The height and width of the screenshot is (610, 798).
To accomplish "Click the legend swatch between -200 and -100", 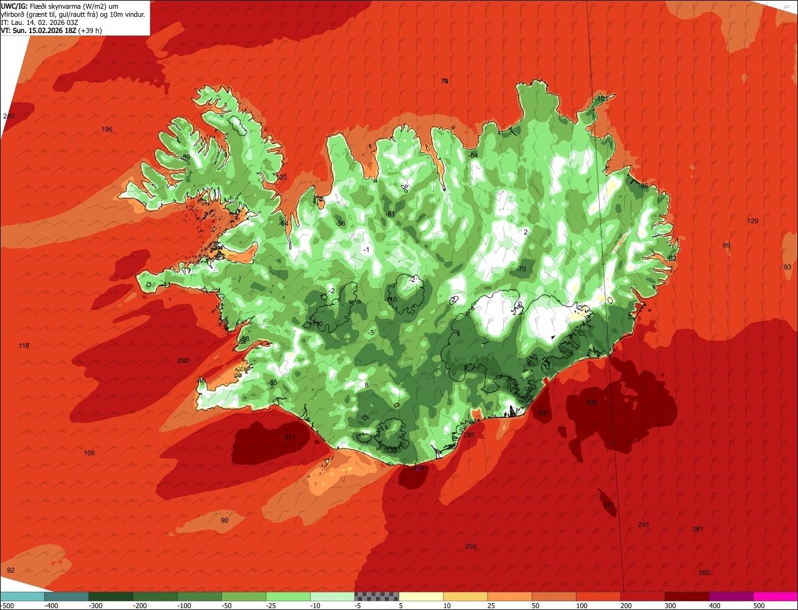I will (155, 596).
